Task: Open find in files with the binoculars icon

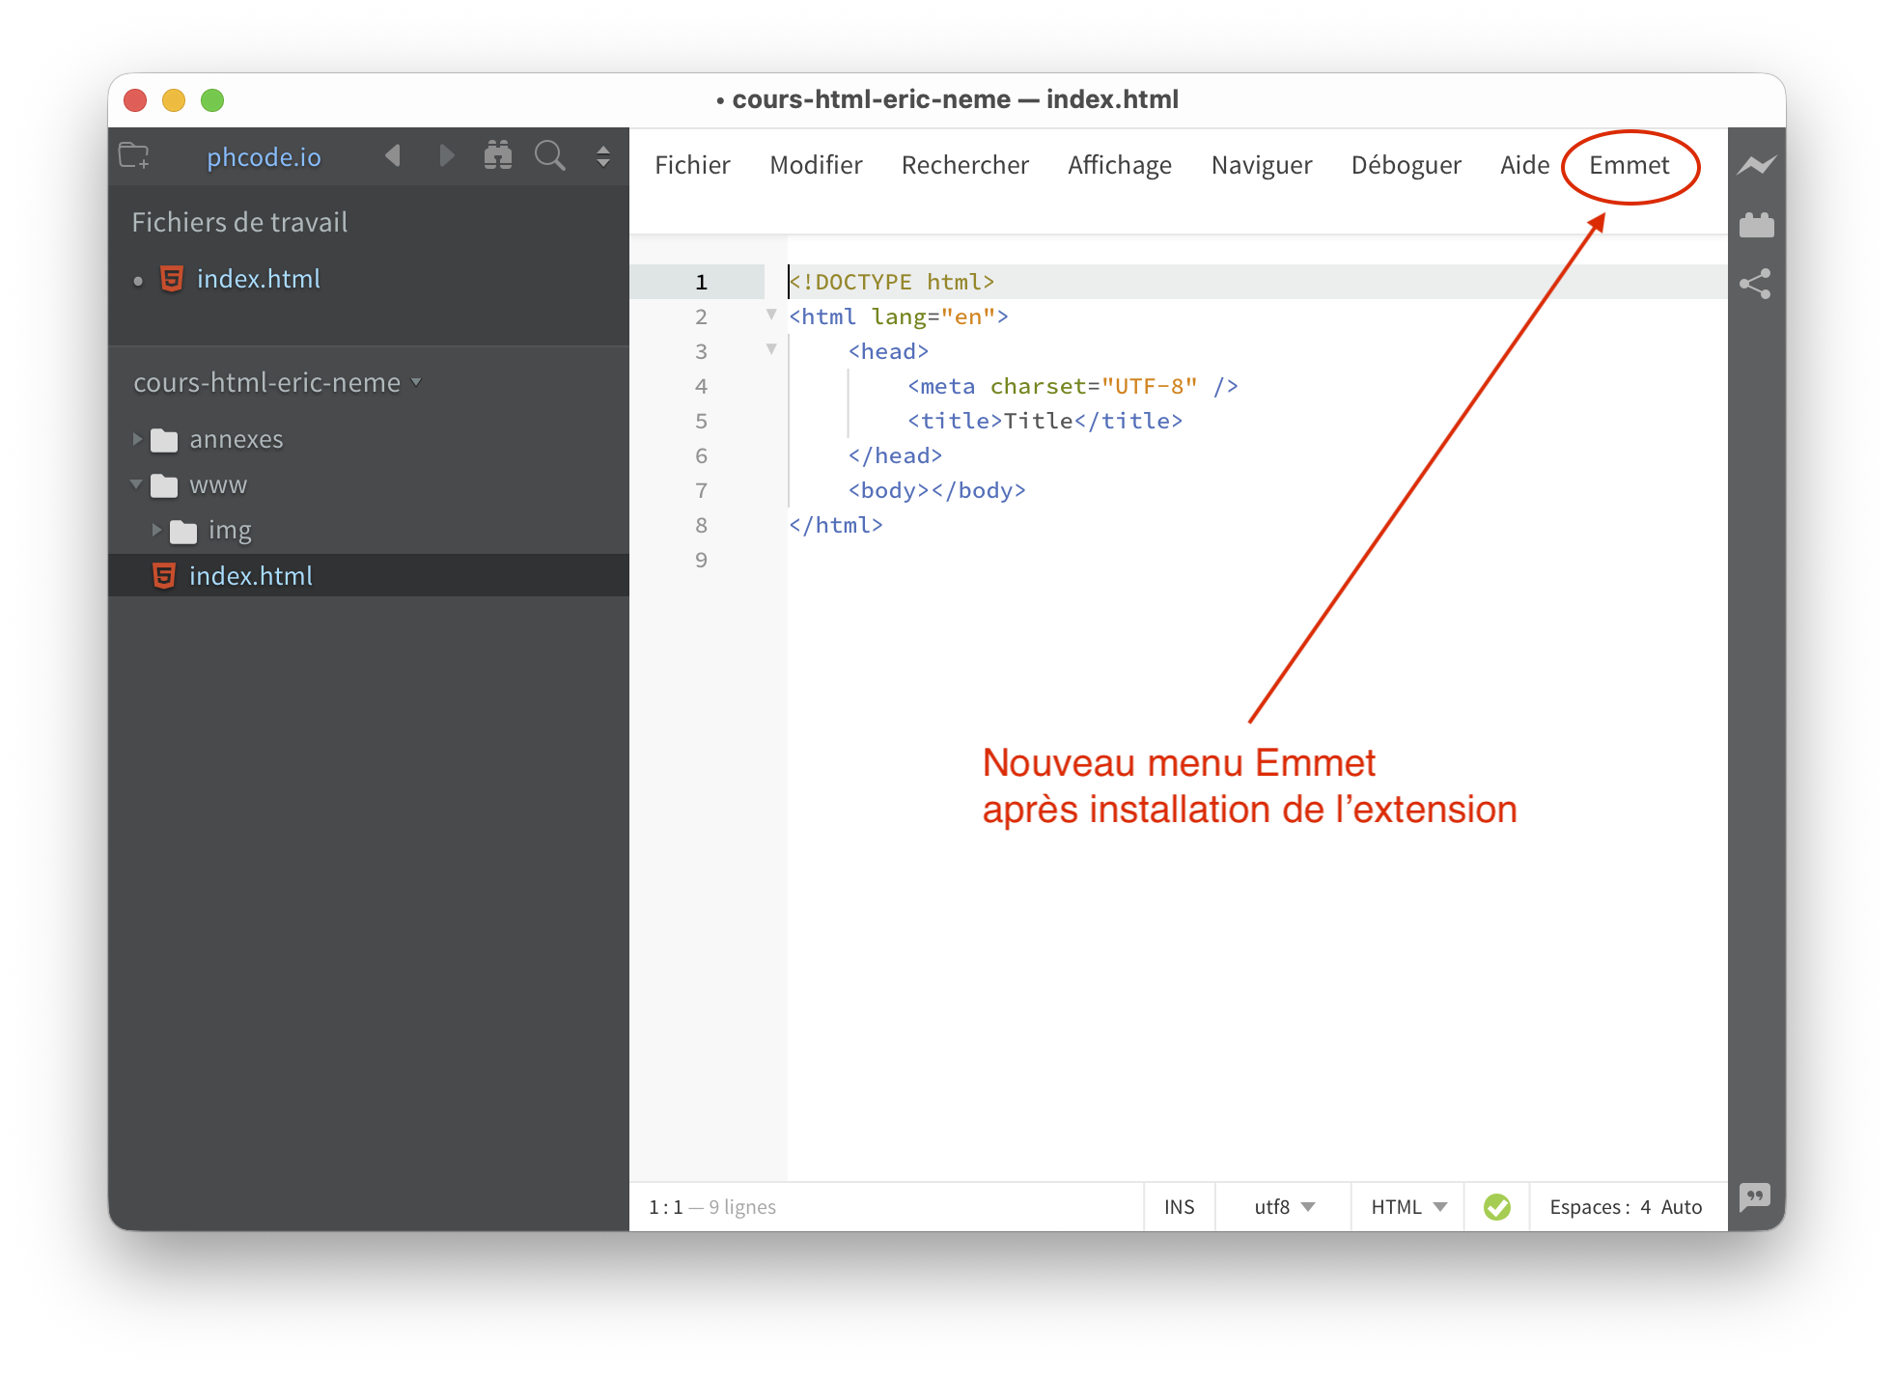Action: point(498,155)
